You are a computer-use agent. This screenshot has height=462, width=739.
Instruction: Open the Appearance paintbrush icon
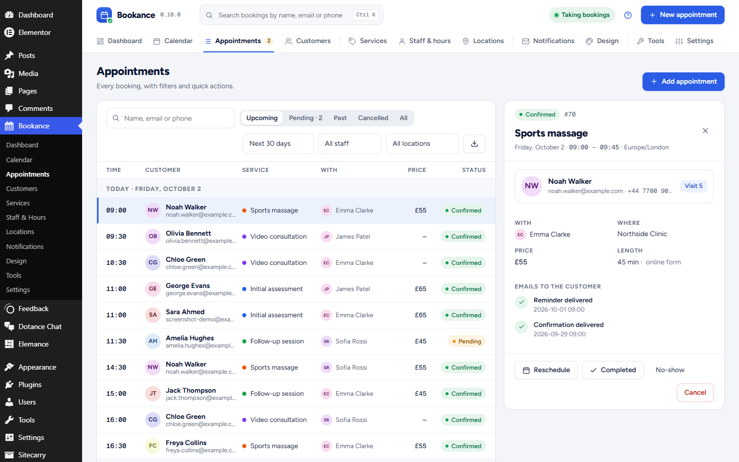(x=9, y=367)
